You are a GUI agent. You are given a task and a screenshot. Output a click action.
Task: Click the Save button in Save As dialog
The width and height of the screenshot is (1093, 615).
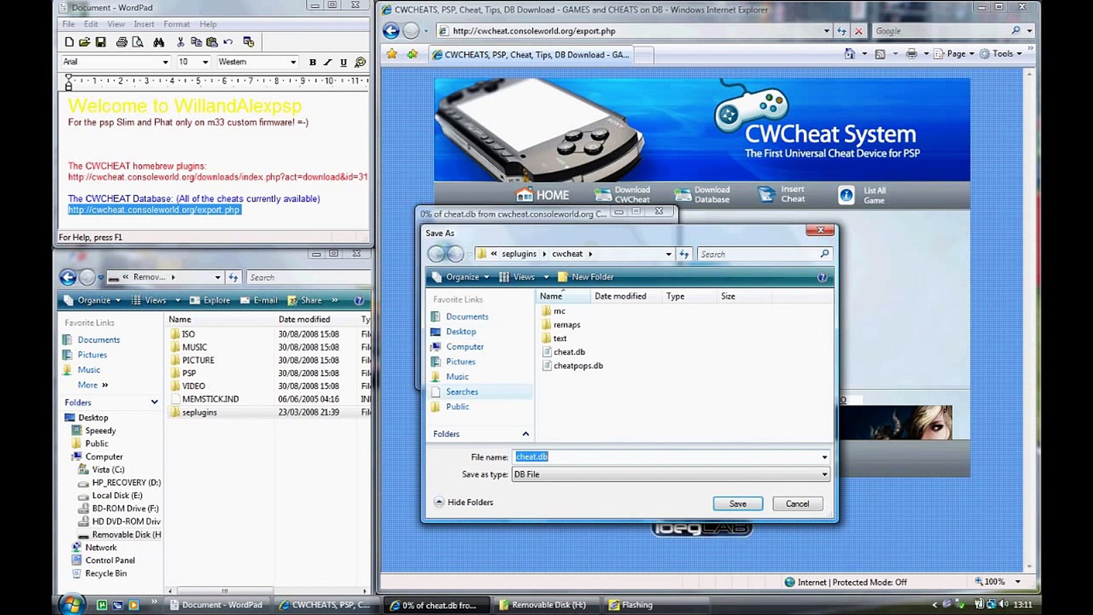738,503
